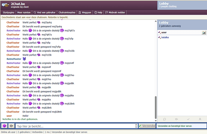Click '2 gebruikers aanwezig' header text

(x=170, y=26)
